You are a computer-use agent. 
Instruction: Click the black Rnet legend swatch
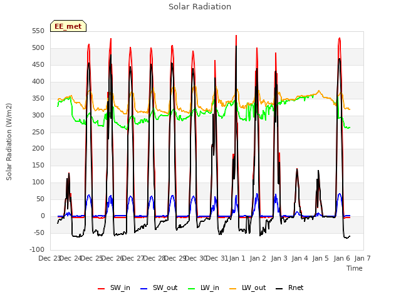pyautogui.click(x=279, y=289)
